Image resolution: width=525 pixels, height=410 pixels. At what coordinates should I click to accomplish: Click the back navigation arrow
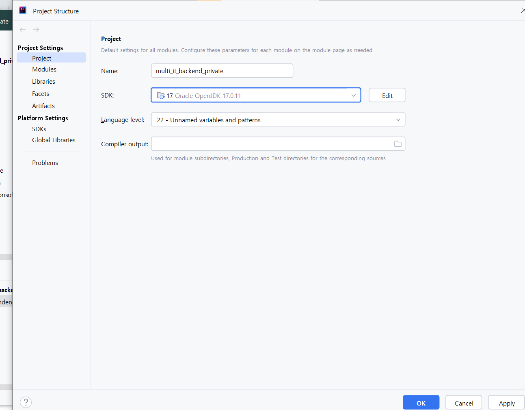tap(23, 30)
